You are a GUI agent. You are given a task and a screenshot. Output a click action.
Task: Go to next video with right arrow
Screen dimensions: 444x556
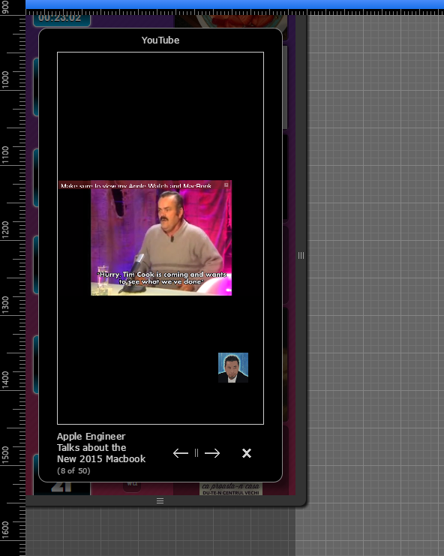tap(212, 453)
